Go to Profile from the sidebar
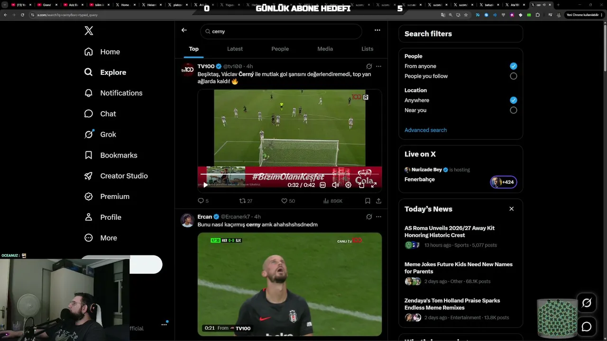The width and height of the screenshot is (607, 341). (103, 217)
